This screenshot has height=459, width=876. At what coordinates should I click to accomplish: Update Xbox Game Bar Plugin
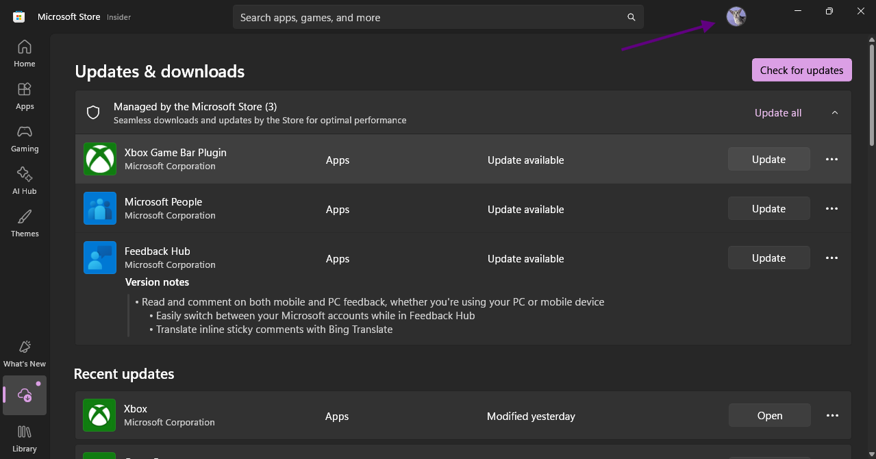[768, 159]
